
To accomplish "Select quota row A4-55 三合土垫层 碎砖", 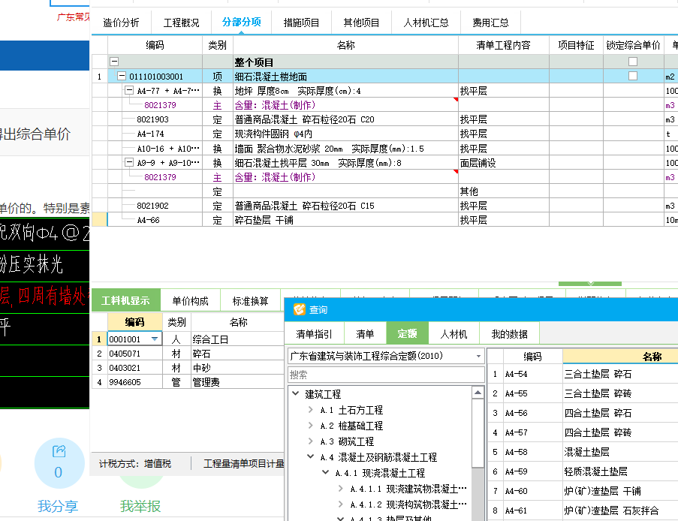I will (582, 393).
